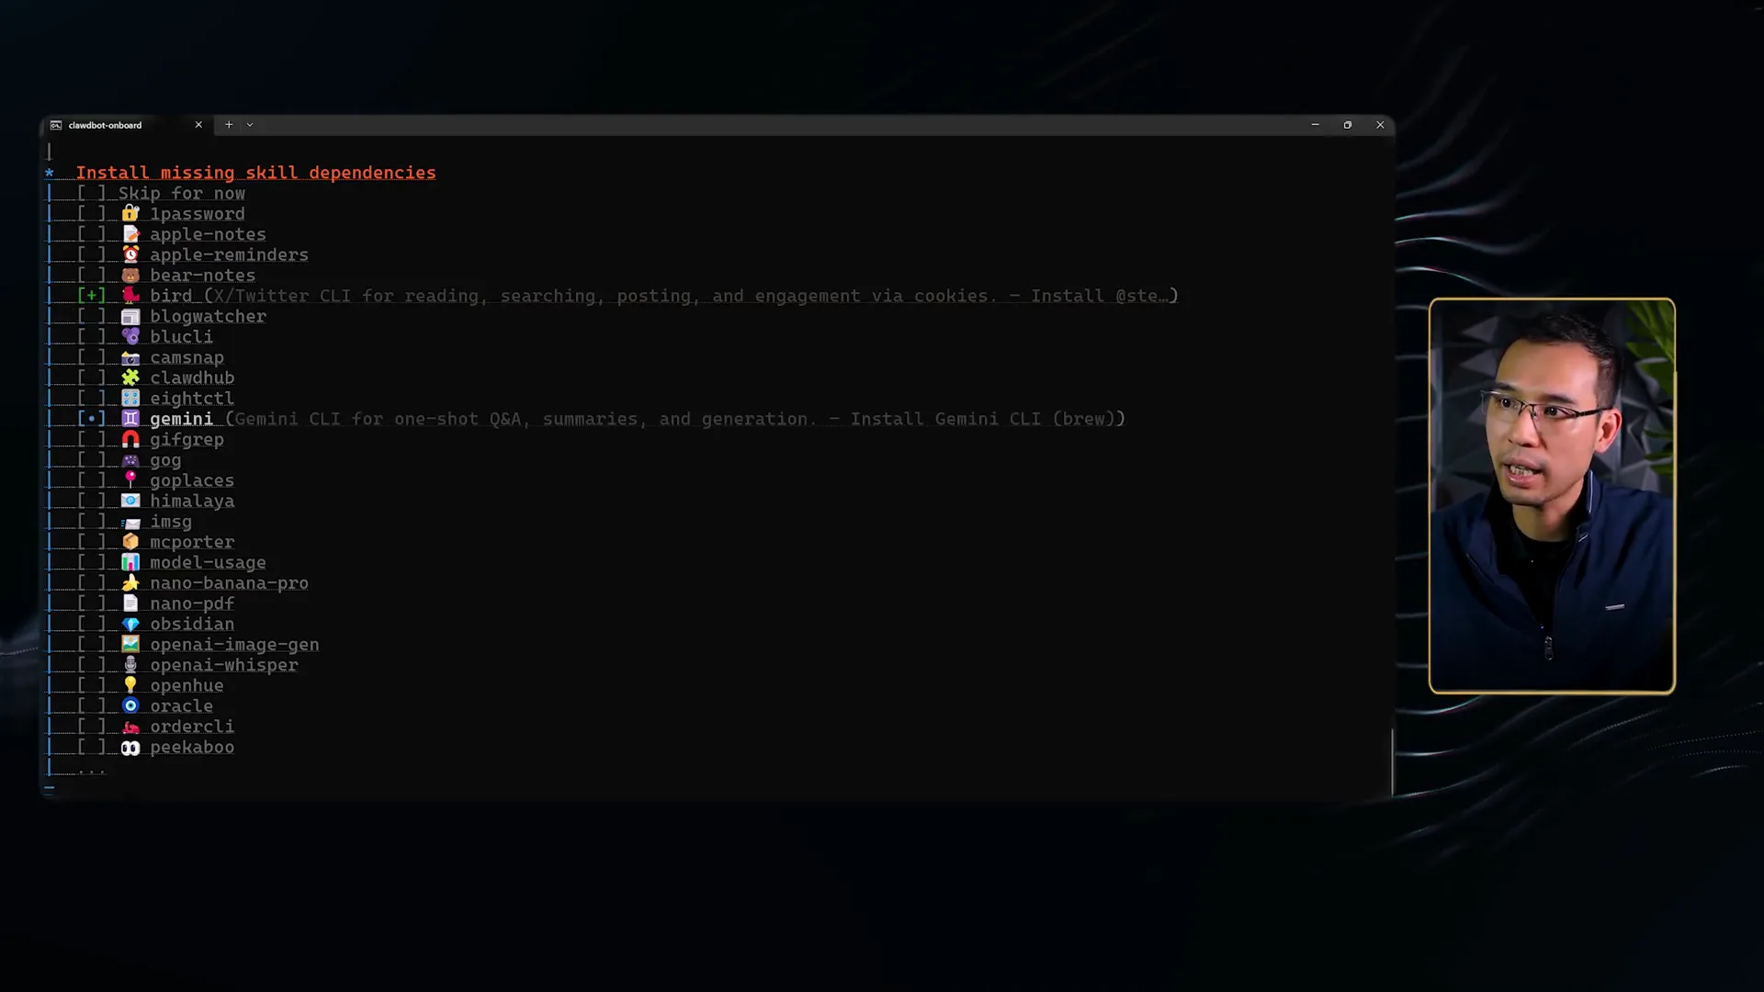1764x992 pixels.
Task: Click the camera icon beside camsnap
Action: coord(130,357)
